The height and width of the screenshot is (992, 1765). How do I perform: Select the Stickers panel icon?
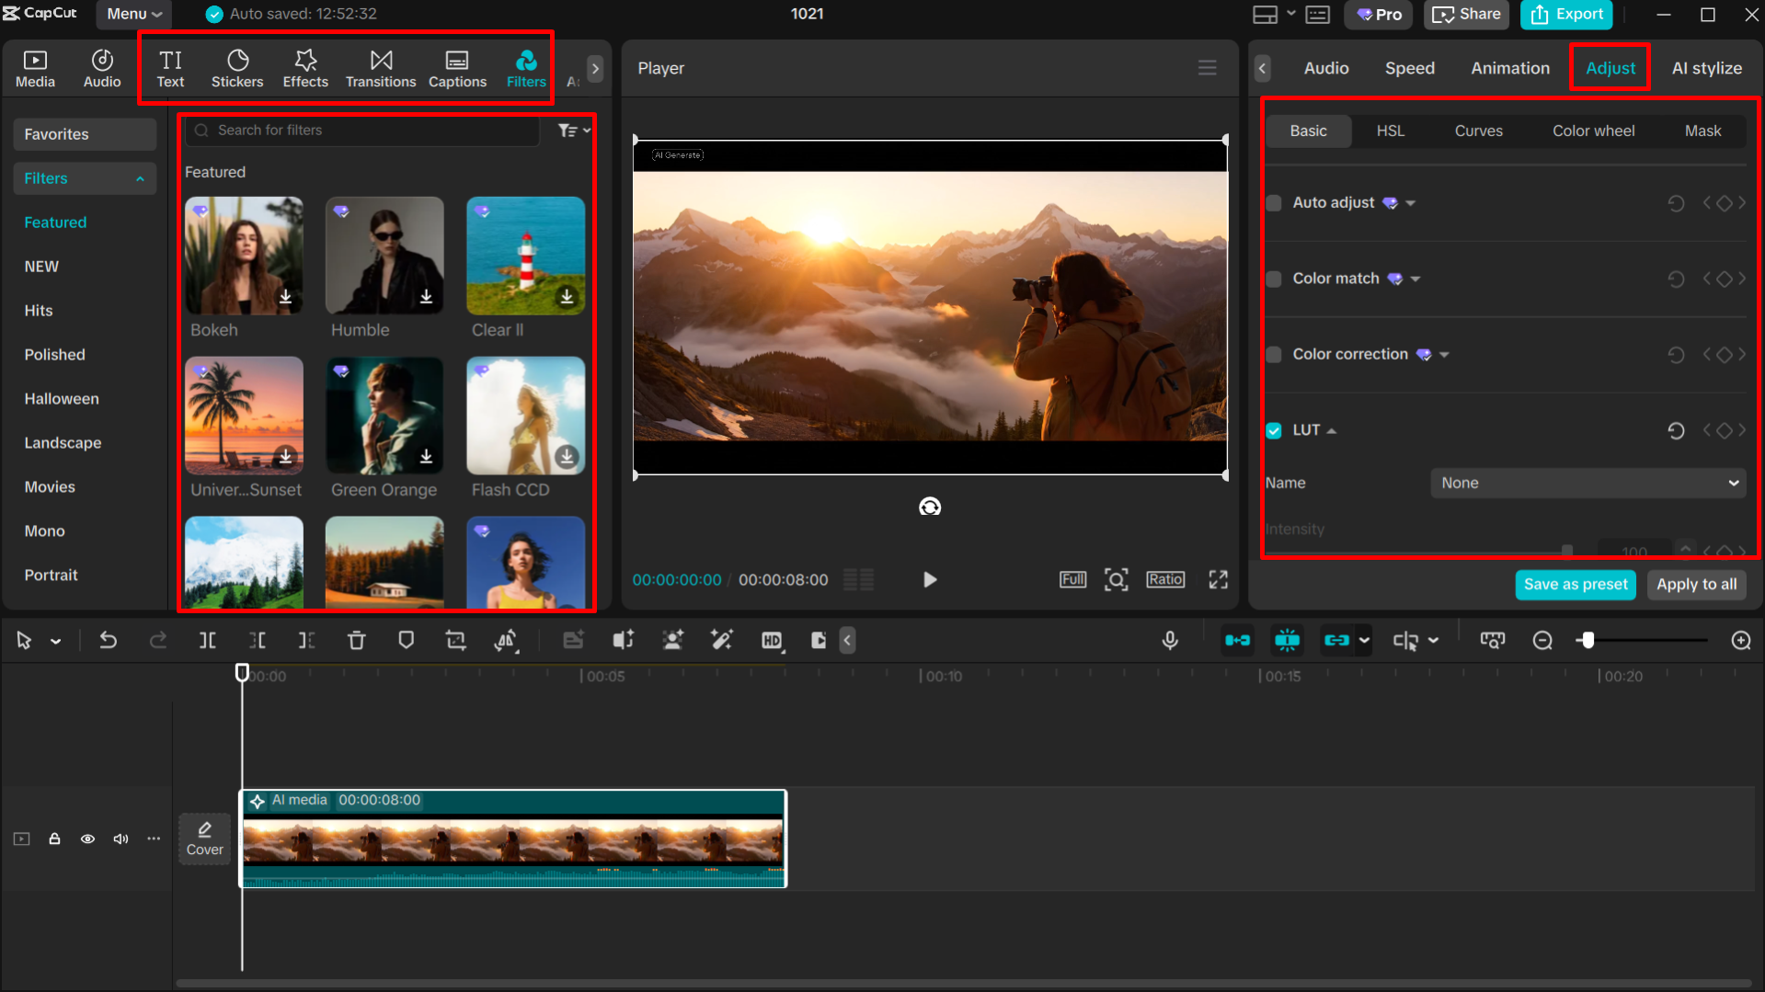[x=237, y=67]
